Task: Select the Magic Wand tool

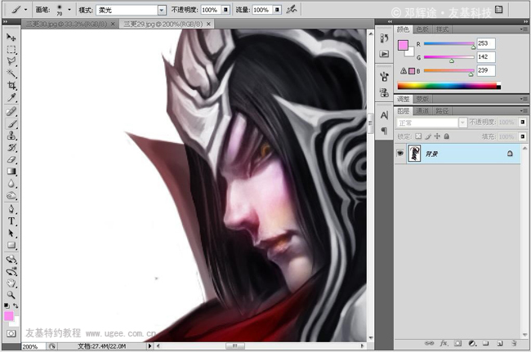Action: (x=11, y=74)
